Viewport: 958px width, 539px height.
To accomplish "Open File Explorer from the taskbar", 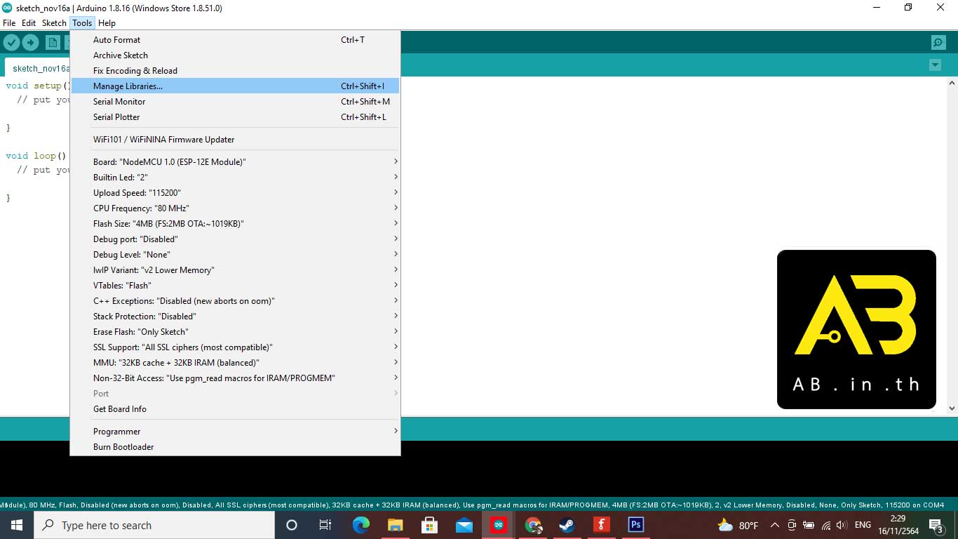I will pyautogui.click(x=395, y=525).
